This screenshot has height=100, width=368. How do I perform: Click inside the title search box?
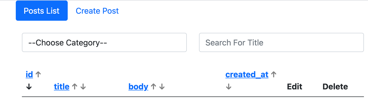281,42
